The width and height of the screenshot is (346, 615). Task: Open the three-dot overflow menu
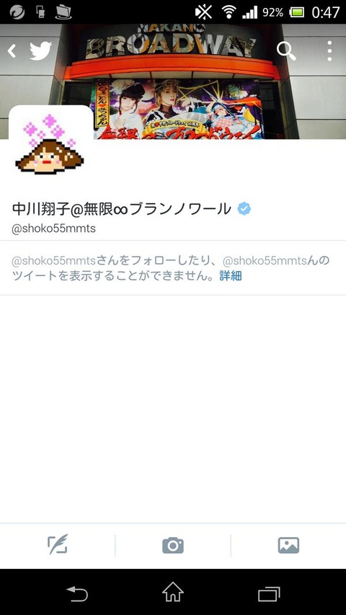pos(329,50)
